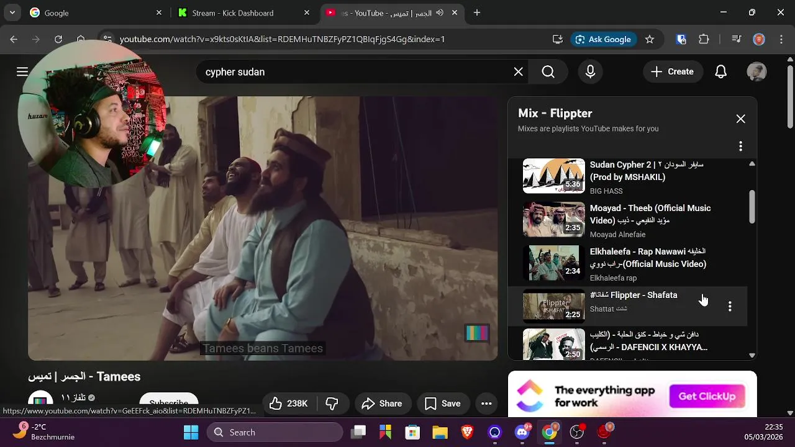Open options for Flippter - Shafata item

(730, 306)
